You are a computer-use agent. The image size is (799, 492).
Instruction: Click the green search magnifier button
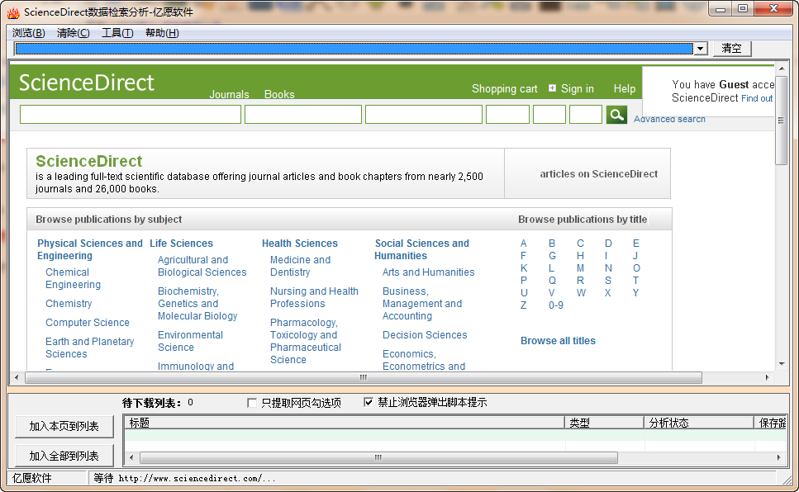coord(616,115)
